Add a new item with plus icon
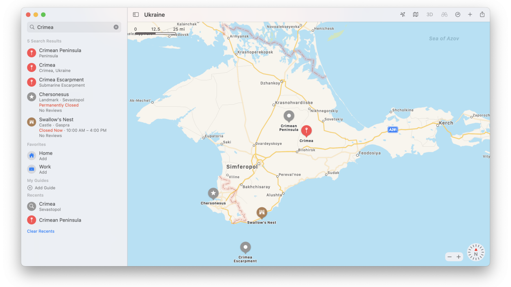The height and width of the screenshot is (287, 511). click(470, 15)
